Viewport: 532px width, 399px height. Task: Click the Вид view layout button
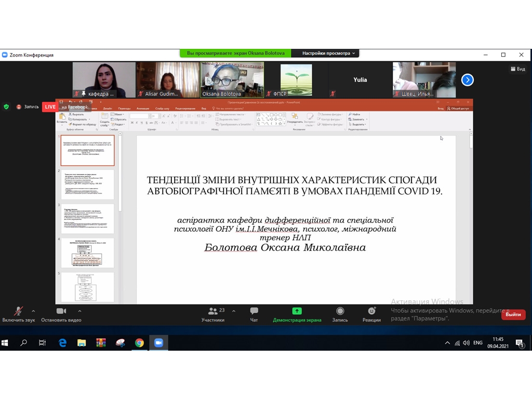pyautogui.click(x=518, y=69)
